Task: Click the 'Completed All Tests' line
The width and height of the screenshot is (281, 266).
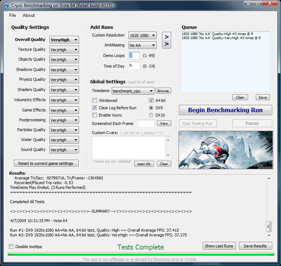Action: tap(27, 202)
